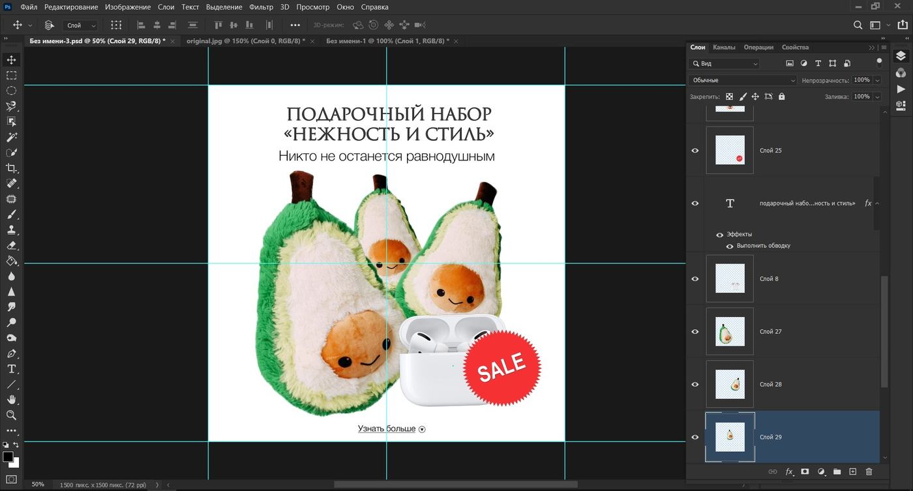The image size is (913, 491).
Task: Select the Brush tool
Action: (x=11, y=215)
